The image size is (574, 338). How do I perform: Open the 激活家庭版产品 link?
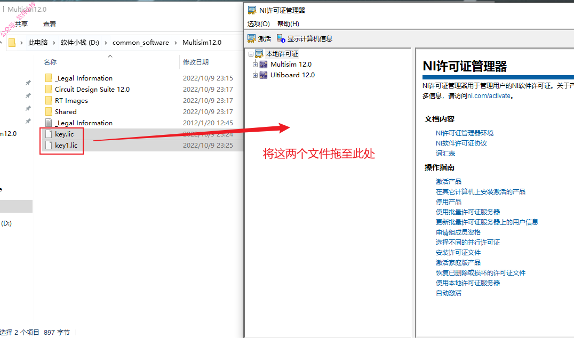[458, 263]
